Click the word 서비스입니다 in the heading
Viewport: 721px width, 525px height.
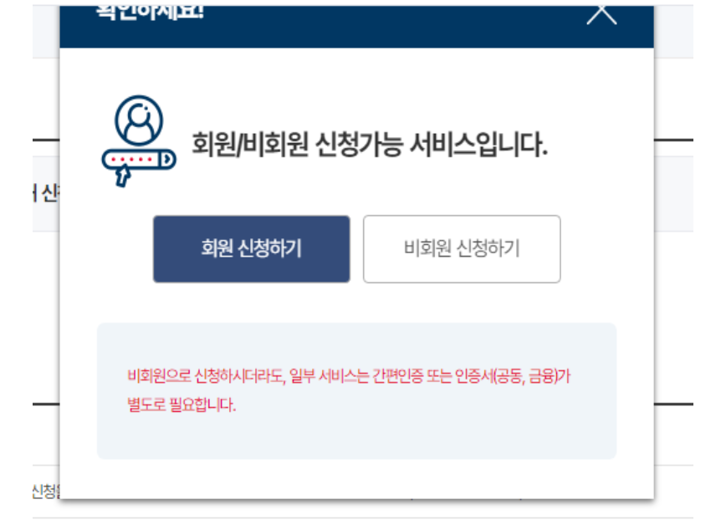(478, 145)
